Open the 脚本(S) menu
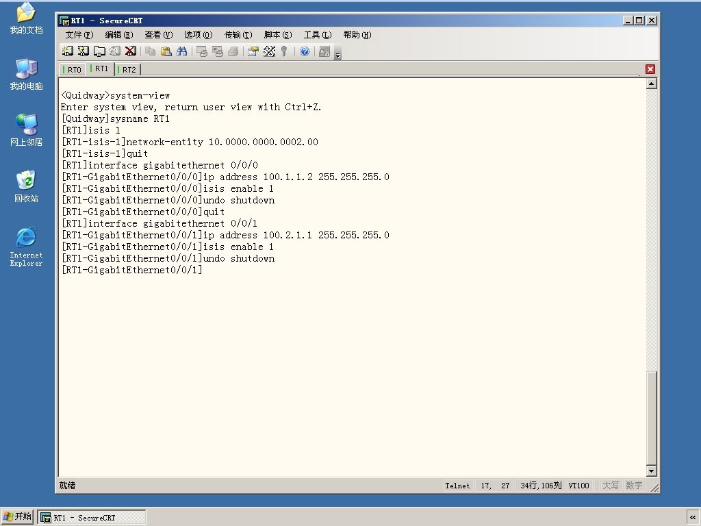Viewport: 701px width, 526px height. 278,35
